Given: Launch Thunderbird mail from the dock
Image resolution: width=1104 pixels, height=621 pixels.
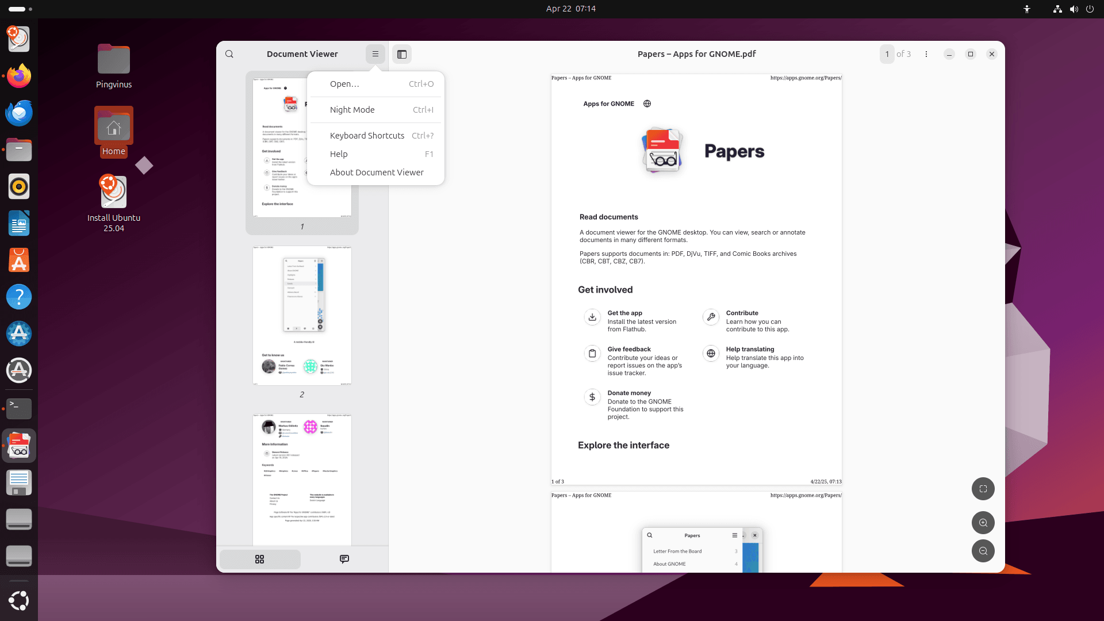Looking at the screenshot, I should tap(19, 113).
